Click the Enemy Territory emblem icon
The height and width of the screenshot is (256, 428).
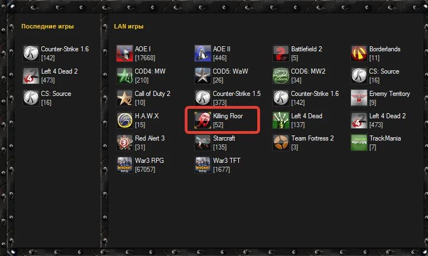pos(359,98)
